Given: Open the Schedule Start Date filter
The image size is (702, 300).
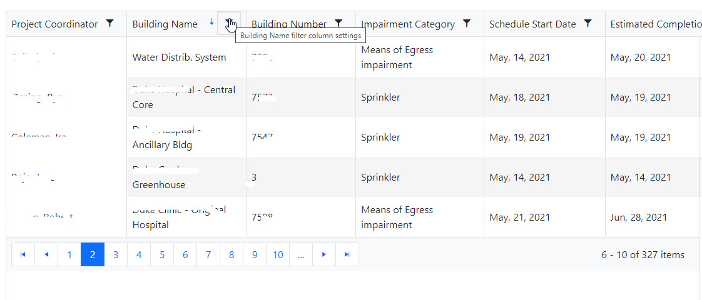Looking at the screenshot, I should [588, 24].
